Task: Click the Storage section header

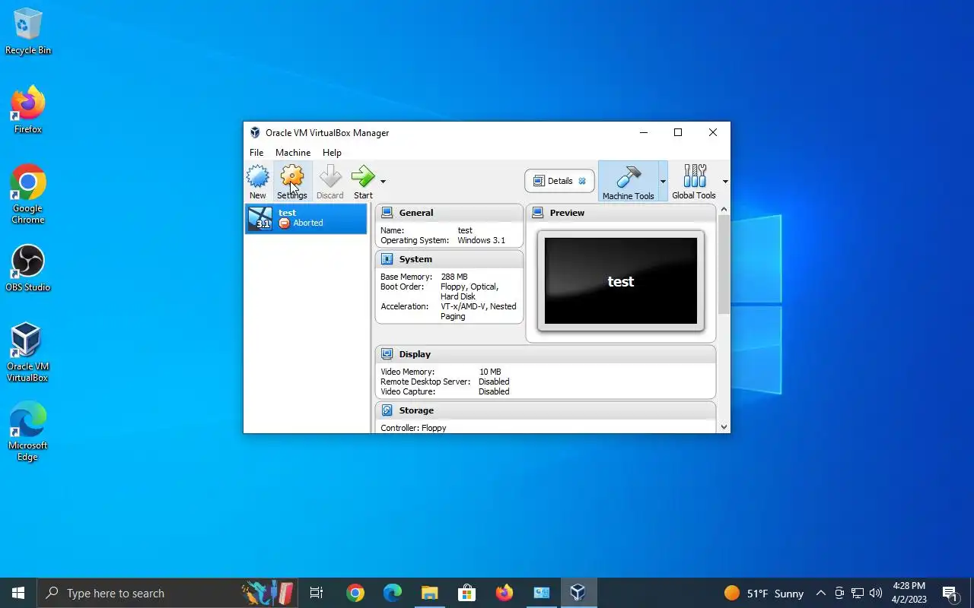Action: (546, 410)
